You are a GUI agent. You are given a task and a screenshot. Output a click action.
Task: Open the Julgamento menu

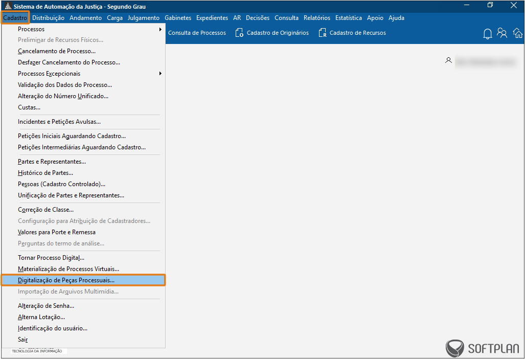(143, 18)
